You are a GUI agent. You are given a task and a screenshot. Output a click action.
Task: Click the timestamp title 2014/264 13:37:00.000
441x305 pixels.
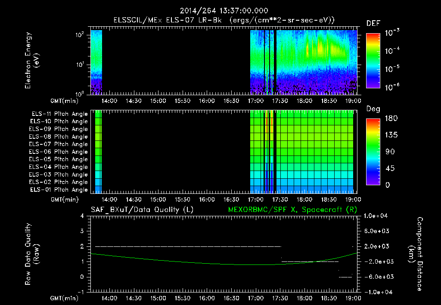coord(224,11)
